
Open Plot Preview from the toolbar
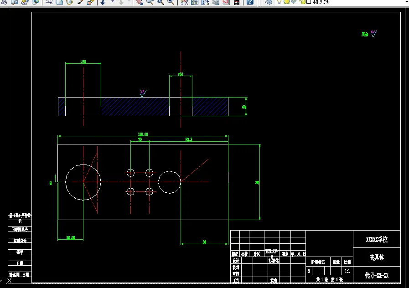tap(15, 2)
